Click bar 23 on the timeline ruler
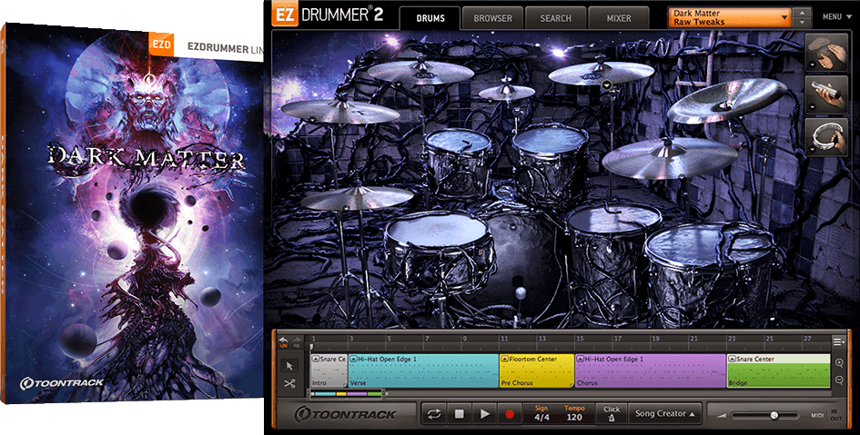Screen dimensions: 860x435 (732, 340)
